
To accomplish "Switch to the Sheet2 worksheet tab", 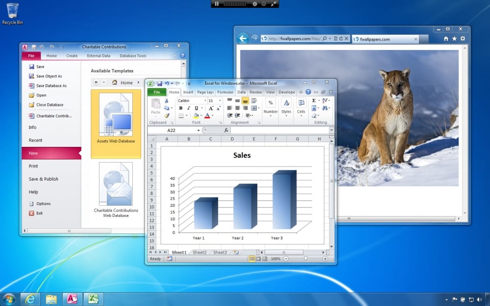I will pos(199,252).
